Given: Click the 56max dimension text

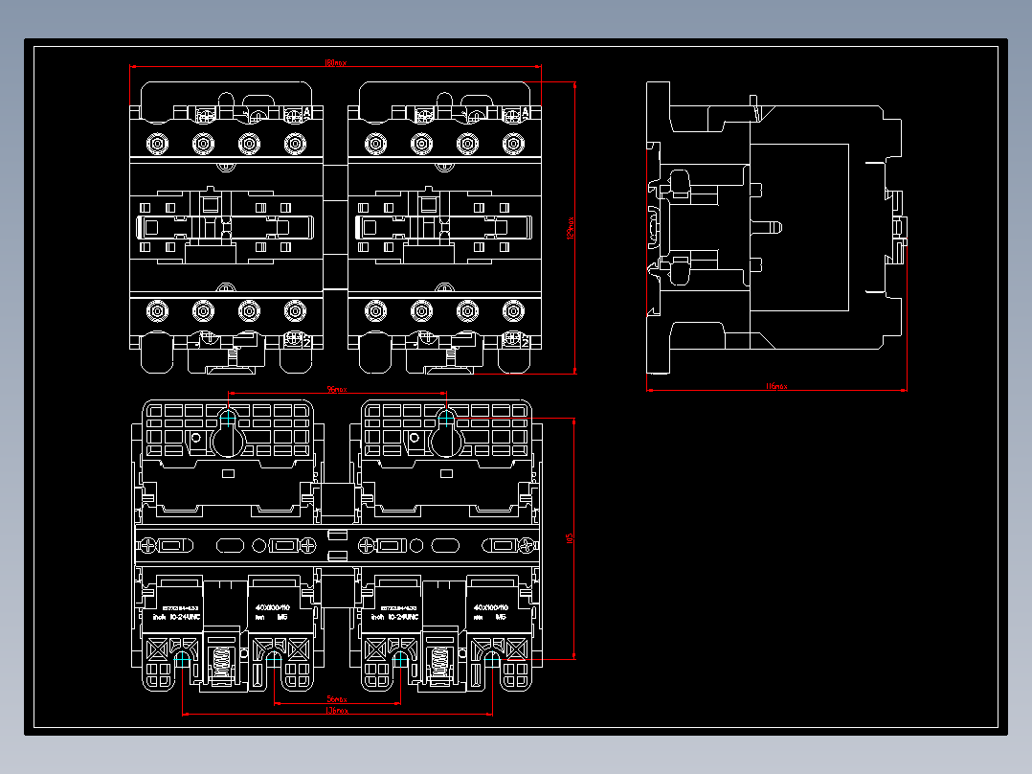Looking at the screenshot, I should point(337,699).
